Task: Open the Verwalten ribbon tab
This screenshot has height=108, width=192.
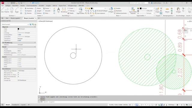Action: pos(41,6)
